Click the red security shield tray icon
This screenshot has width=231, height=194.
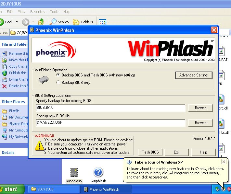click(x=229, y=189)
